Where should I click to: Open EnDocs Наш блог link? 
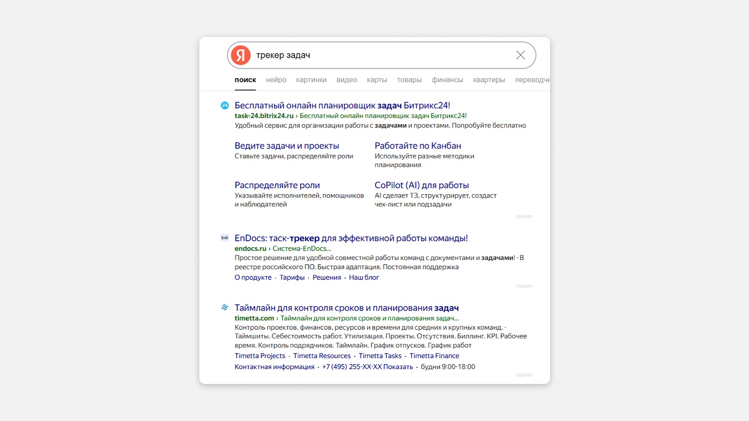[x=364, y=277]
